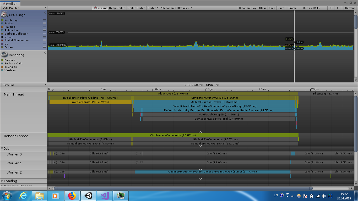Select the PlayerLoop (23.79ms) sample bar
The height and width of the screenshot is (201, 358).
[x=173, y=93]
